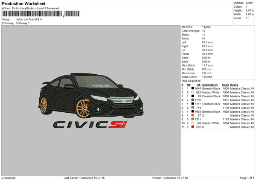Select the Last Saved timestamp 16.01.15

click(92, 178)
